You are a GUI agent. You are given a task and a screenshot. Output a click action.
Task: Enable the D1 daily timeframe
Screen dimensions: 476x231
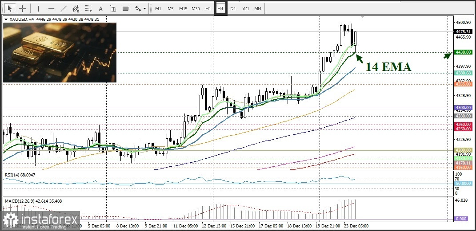pyautogui.click(x=233, y=8)
